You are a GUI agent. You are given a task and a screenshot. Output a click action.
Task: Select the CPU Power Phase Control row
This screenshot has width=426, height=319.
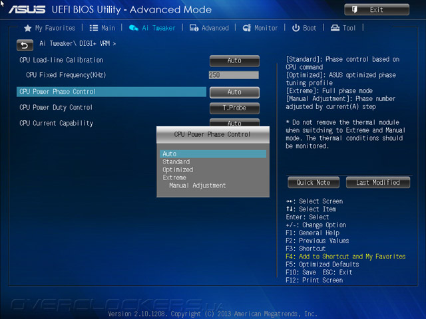[111, 92]
